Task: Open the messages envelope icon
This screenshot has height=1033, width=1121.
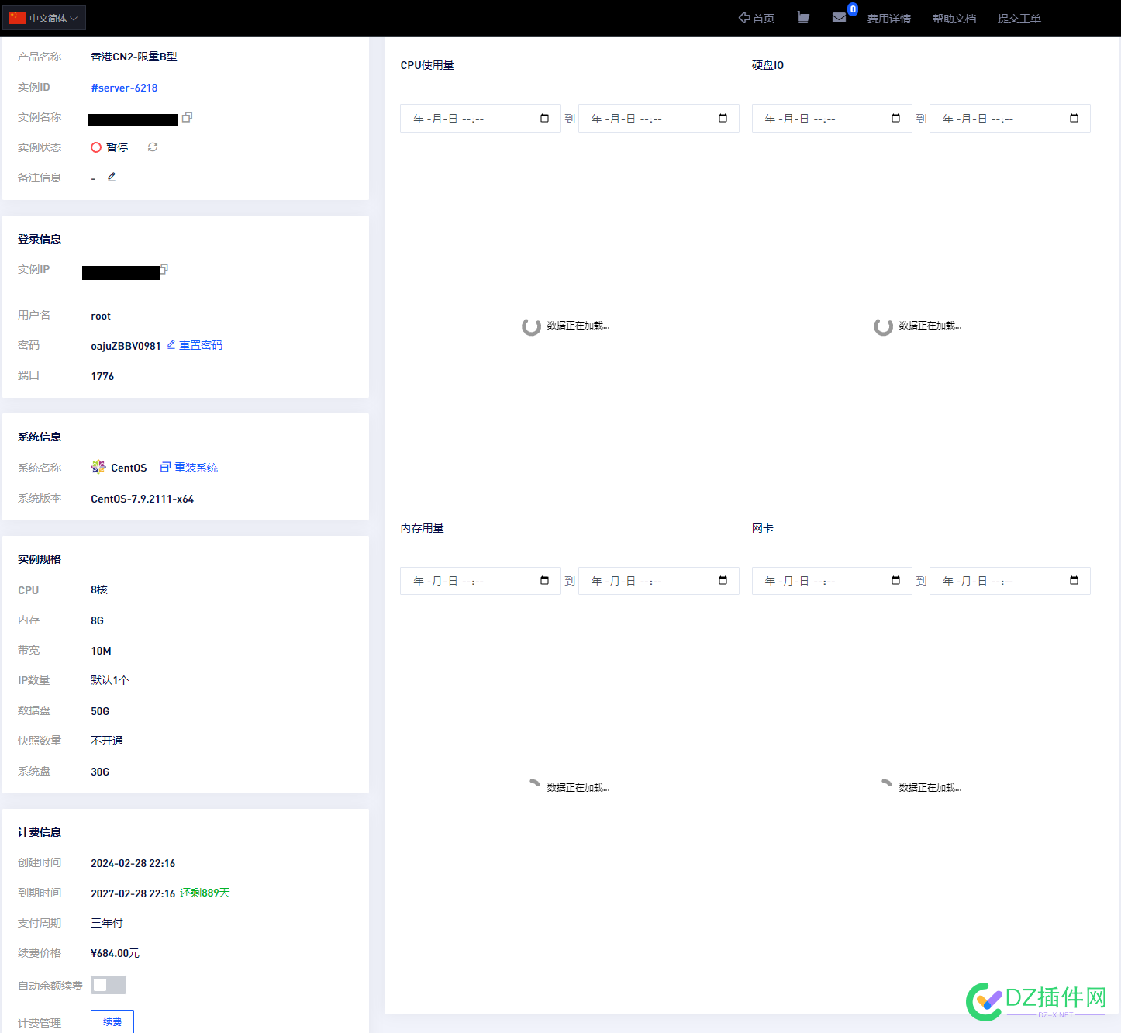Action: coord(839,17)
